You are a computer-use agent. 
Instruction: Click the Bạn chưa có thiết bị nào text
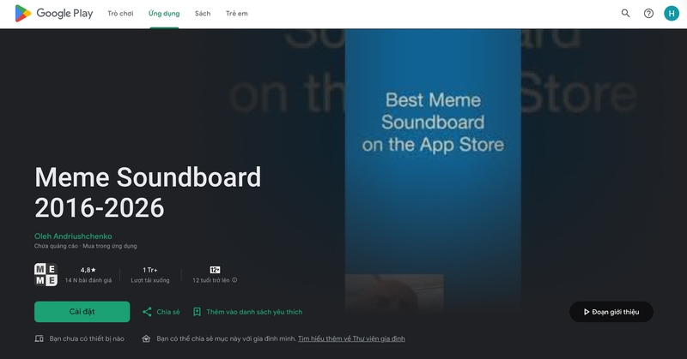87,339
